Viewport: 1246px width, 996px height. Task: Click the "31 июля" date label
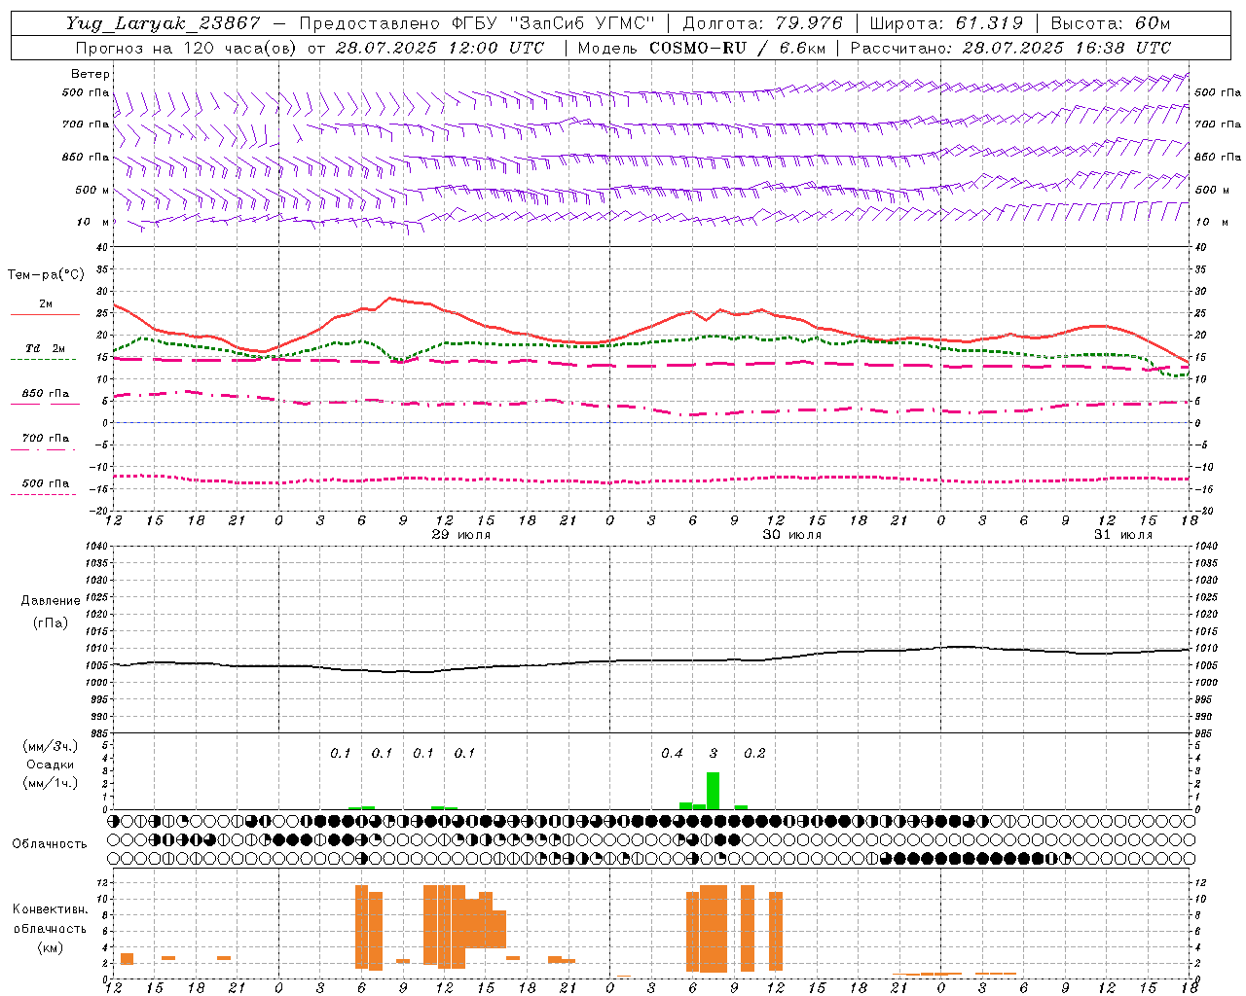[1123, 535]
